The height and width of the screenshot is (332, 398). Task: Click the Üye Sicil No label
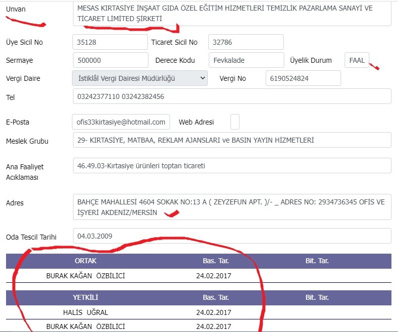click(24, 42)
